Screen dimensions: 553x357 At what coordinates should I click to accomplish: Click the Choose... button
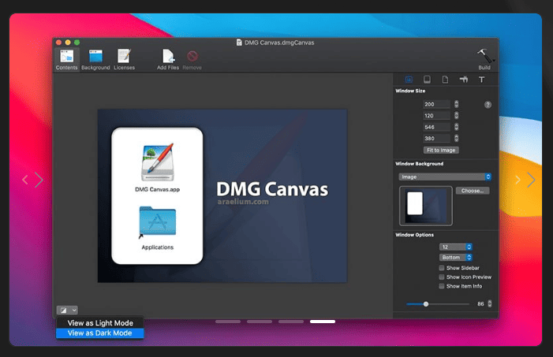point(473,191)
